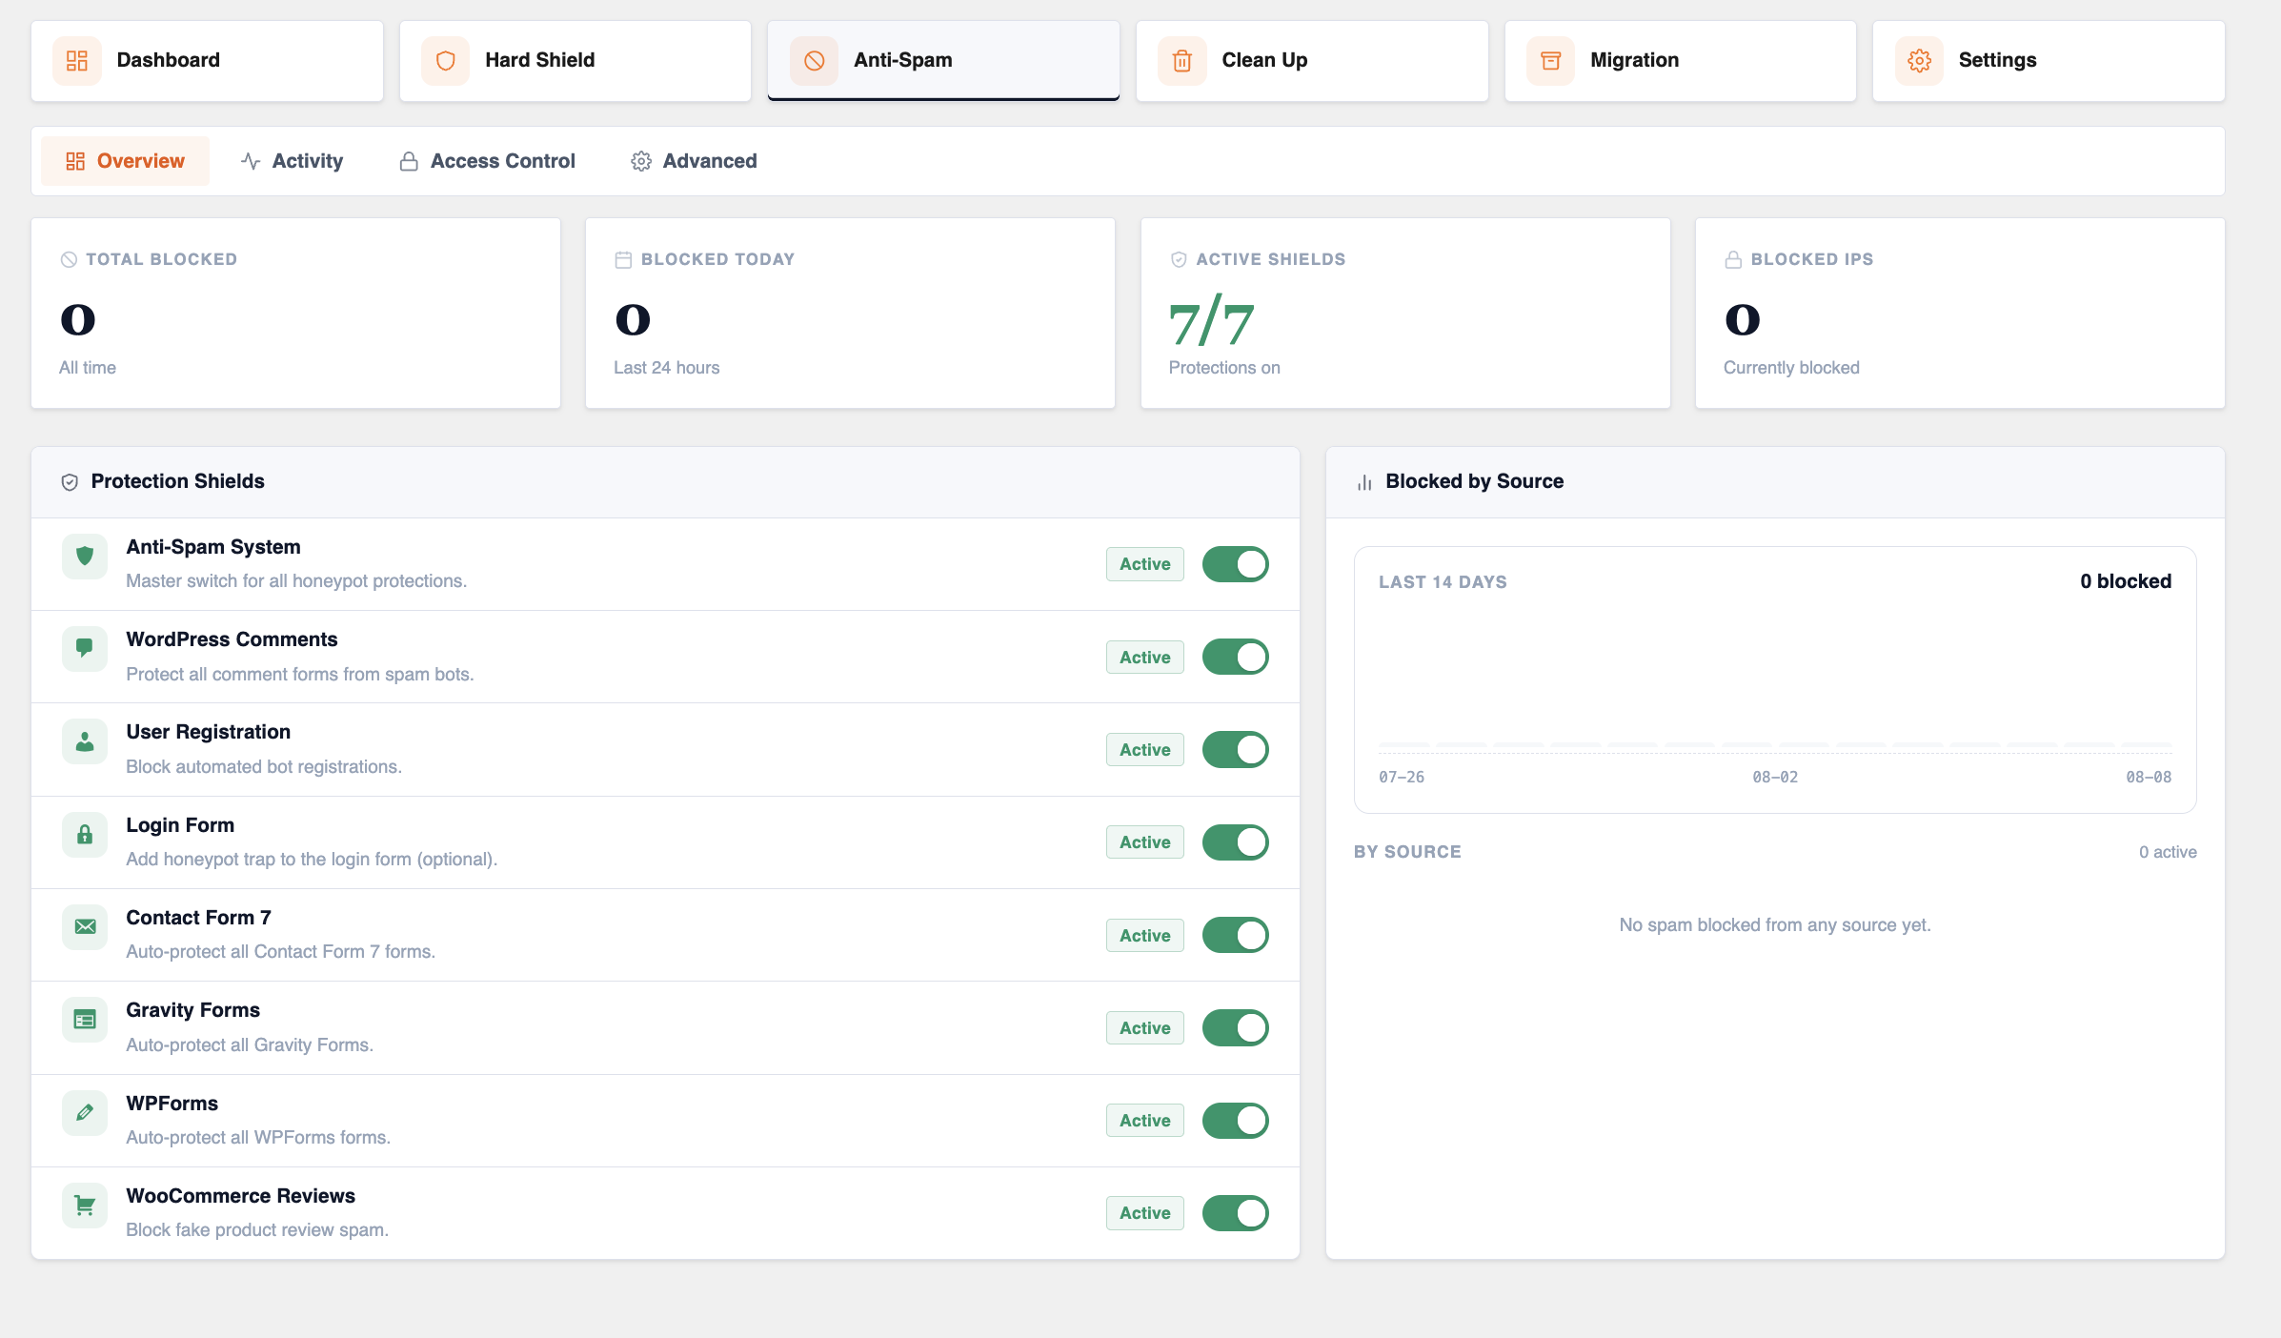Click the Advanced gear icon

pyautogui.click(x=641, y=161)
